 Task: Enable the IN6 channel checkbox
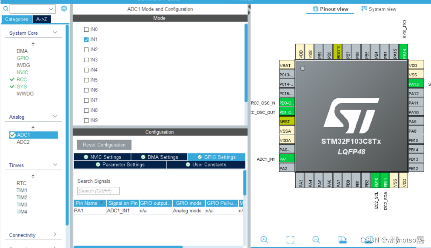[x=86, y=90]
